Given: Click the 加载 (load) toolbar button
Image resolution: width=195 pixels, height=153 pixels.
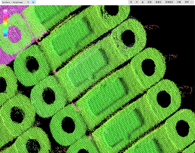Looking at the screenshot, I should point(179,2).
